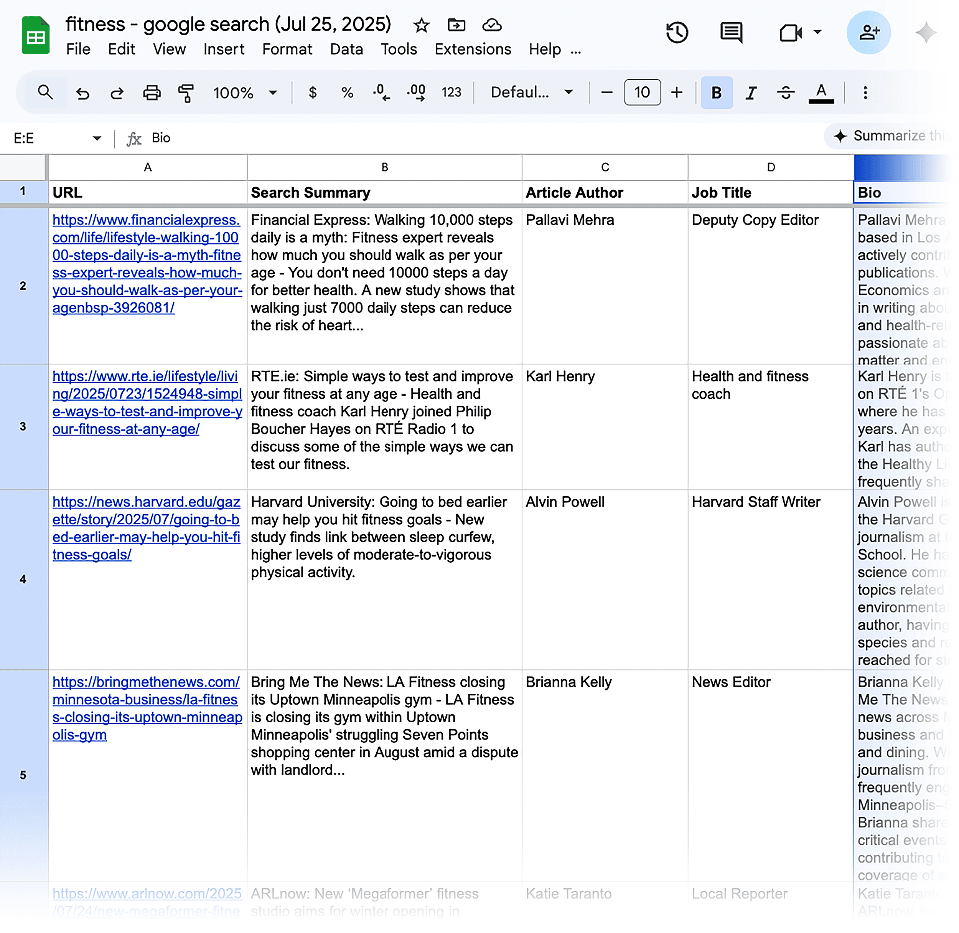This screenshot has width=959, height=933.
Task: Decrease decimal places
Action: pyautogui.click(x=381, y=92)
